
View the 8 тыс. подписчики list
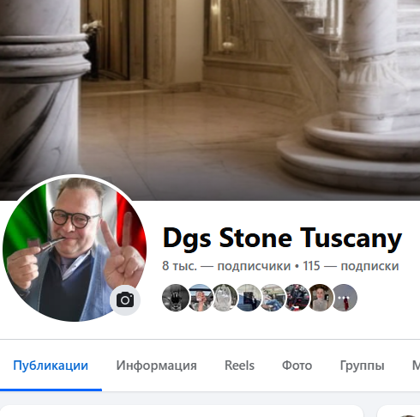[x=226, y=266]
